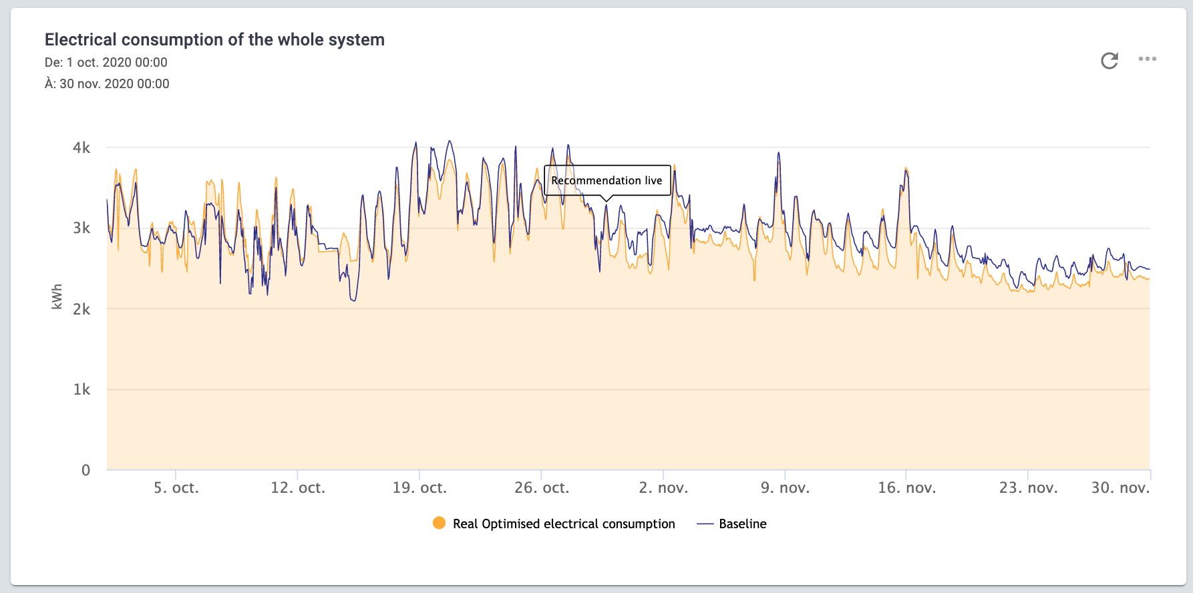Click the '16. nov.' x-axis label
Viewport: 1193px width, 593px height.
pos(906,488)
